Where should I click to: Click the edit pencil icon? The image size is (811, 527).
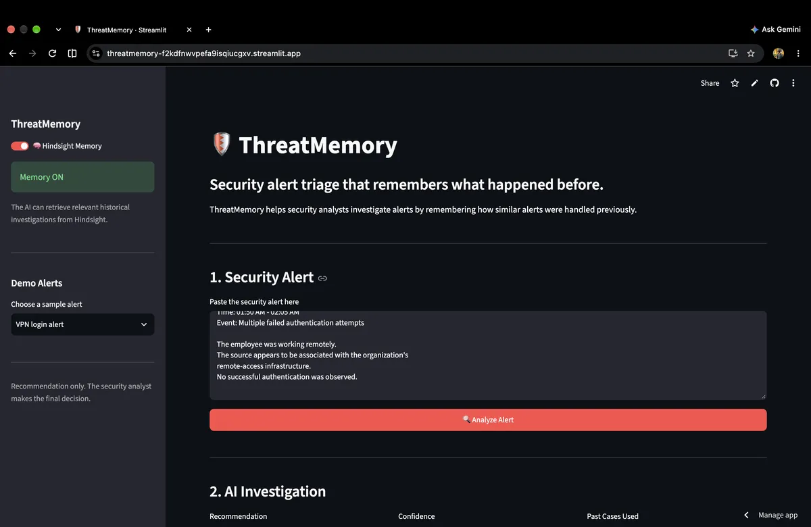755,83
